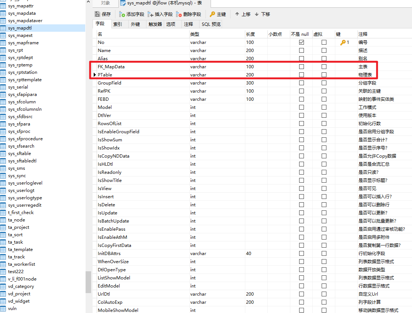The image size is (412, 313).
Task: Switch to the Triggers (触发器) tab
Action: coord(155,24)
